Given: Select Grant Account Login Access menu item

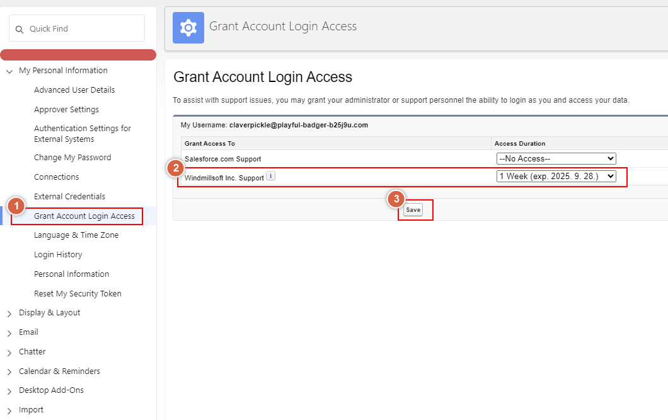Looking at the screenshot, I should pyautogui.click(x=84, y=216).
